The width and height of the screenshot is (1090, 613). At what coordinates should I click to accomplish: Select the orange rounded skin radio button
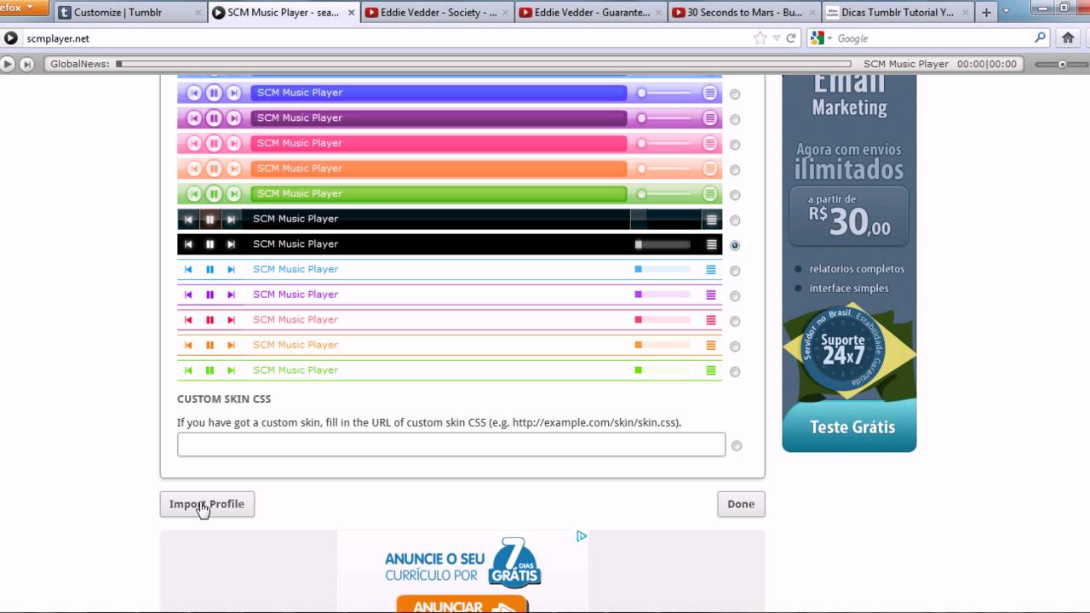point(735,170)
